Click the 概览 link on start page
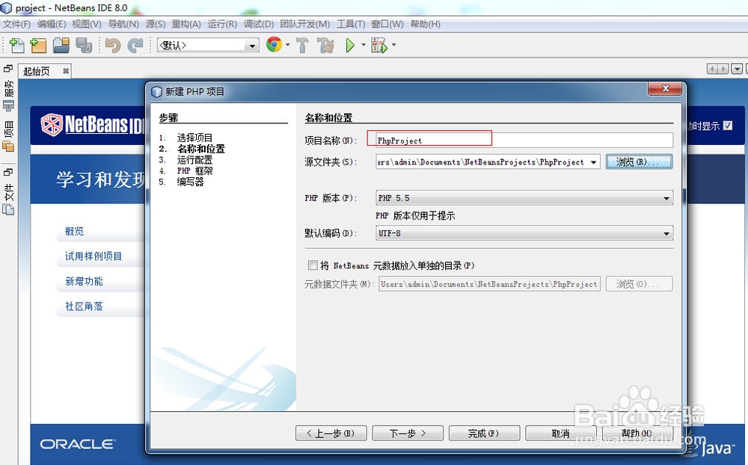 coord(74,231)
